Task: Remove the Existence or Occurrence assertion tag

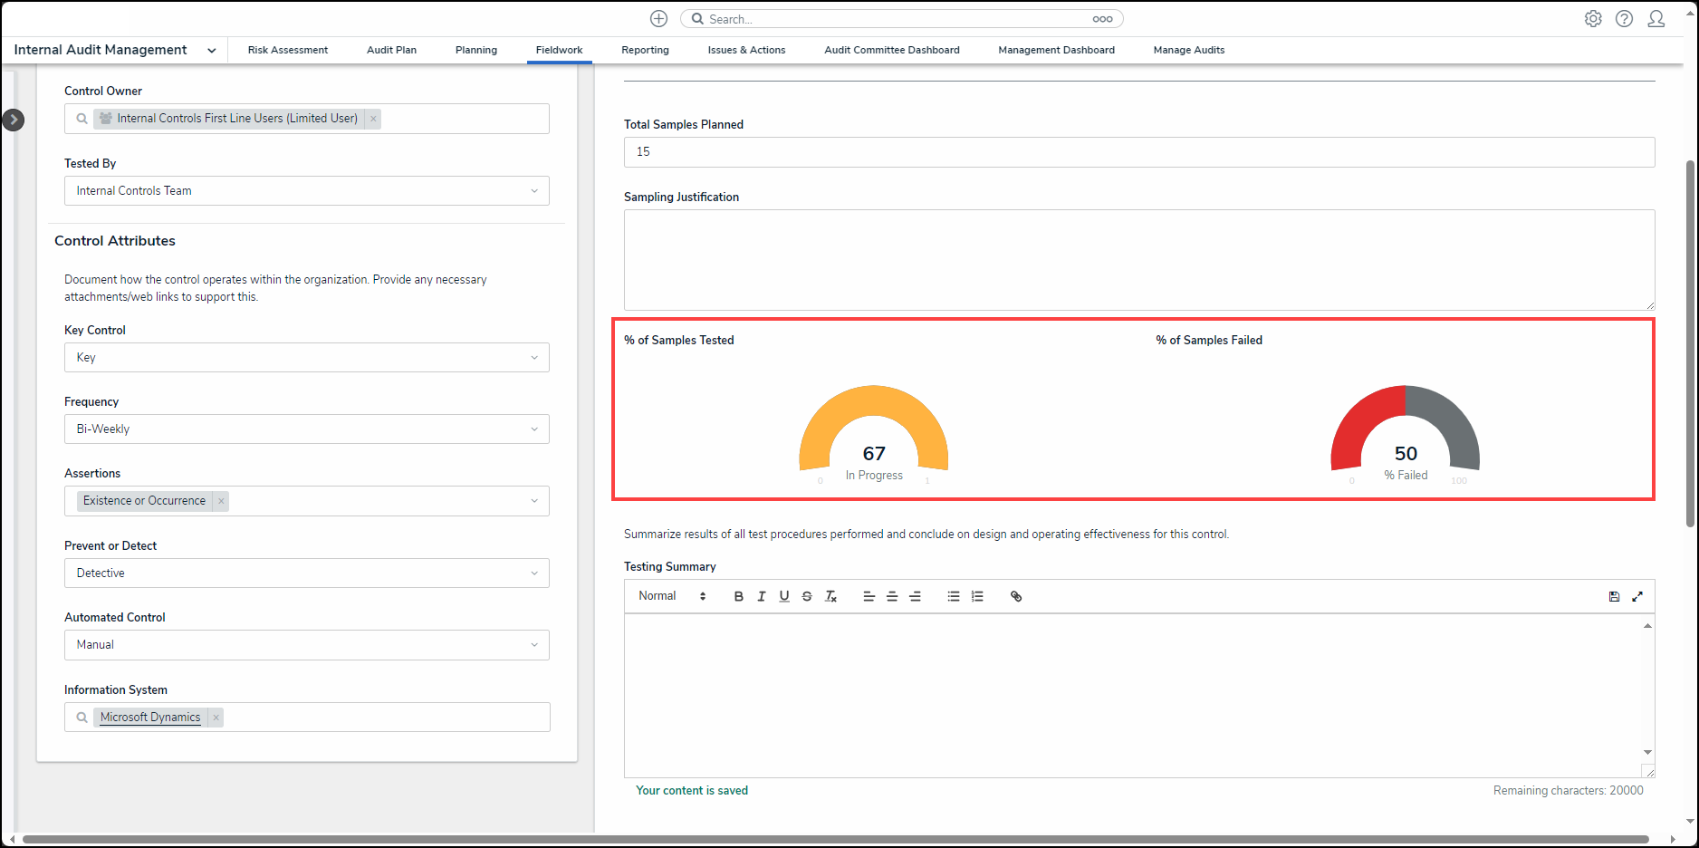Action: click(221, 501)
